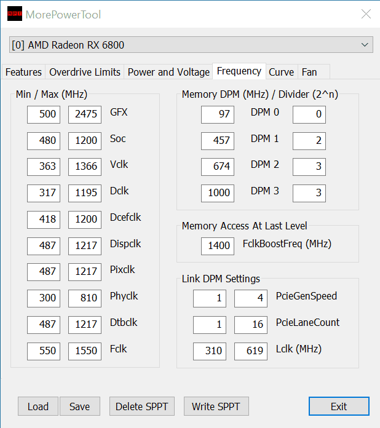
Task: Select the Pixclk minimum field
Action: click(44, 272)
